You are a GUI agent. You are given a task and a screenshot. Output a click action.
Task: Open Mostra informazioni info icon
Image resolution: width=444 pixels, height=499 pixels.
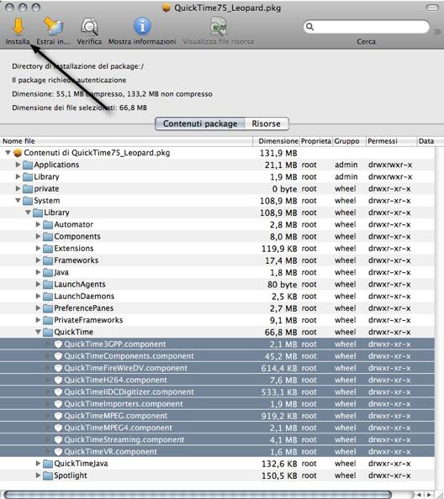(142, 26)
